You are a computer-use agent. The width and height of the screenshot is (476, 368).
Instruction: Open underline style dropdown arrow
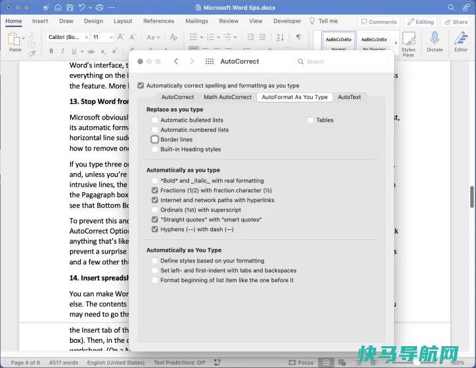(x=82, y=52)
